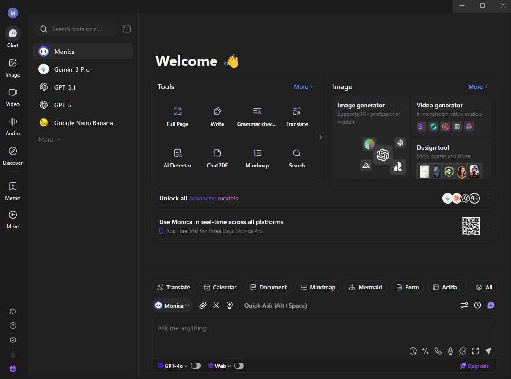Open the Mindmap tool

[257, 158]
